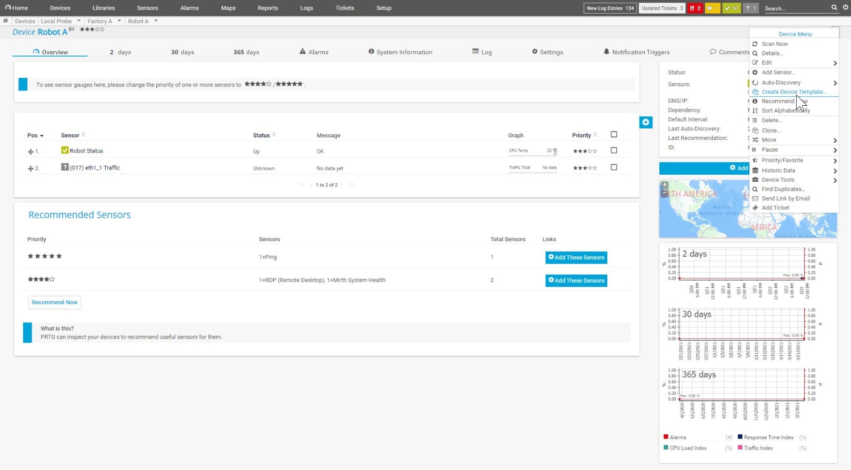
Task: Zoom in on the map
Action: coord(665,185)
